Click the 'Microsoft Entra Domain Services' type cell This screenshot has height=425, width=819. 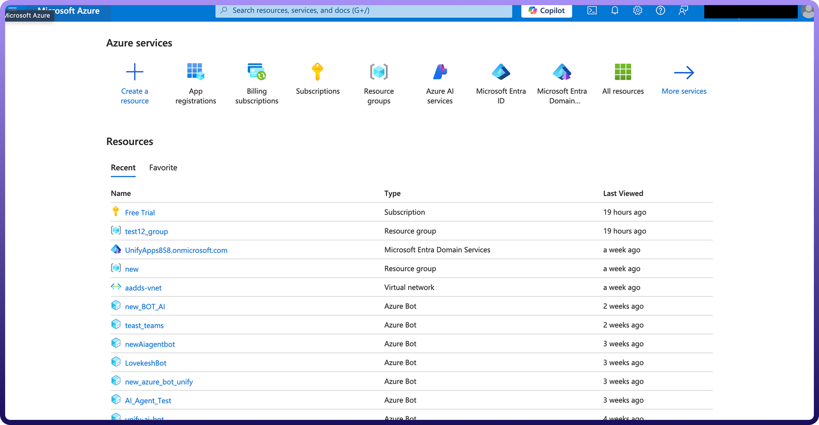pos(437,250)
